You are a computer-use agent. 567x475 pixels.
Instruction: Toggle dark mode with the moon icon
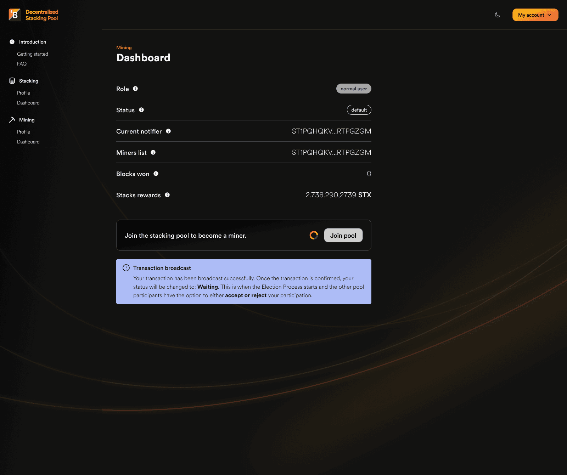497,15
